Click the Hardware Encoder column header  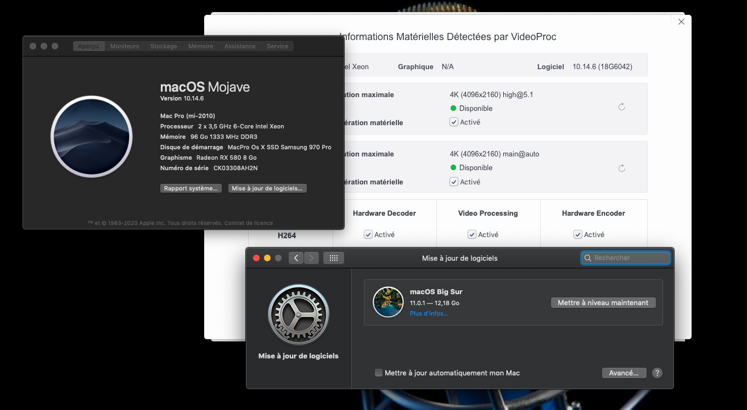(593, 213)
